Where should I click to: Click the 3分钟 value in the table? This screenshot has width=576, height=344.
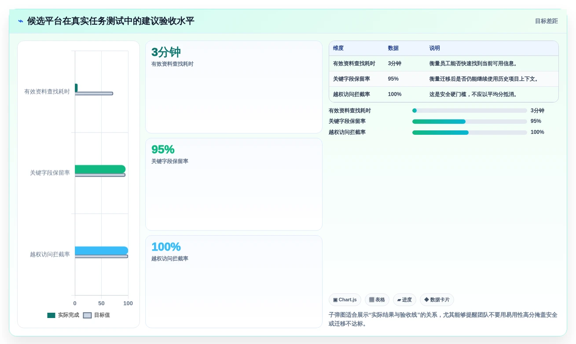point(395,64)
